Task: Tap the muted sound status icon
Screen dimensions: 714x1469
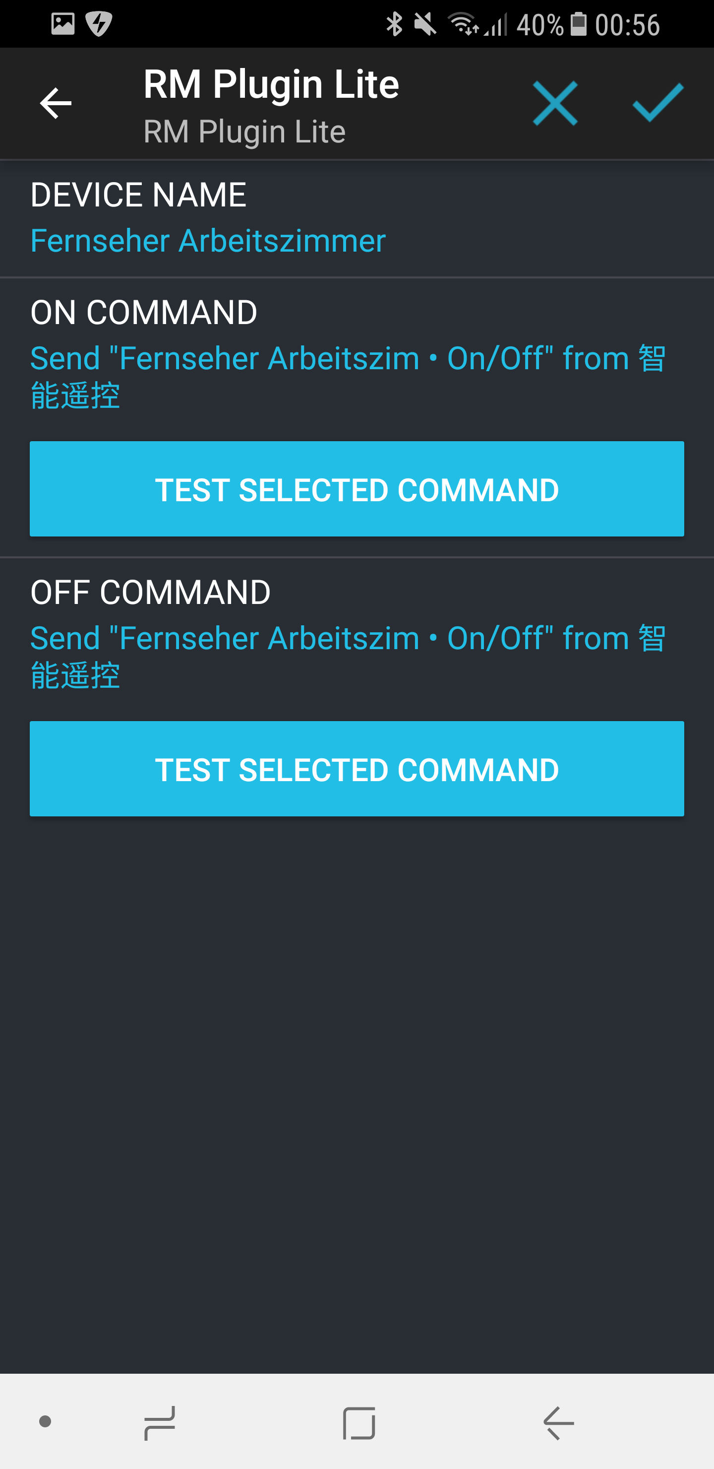Action: click(x=424, y=24)
